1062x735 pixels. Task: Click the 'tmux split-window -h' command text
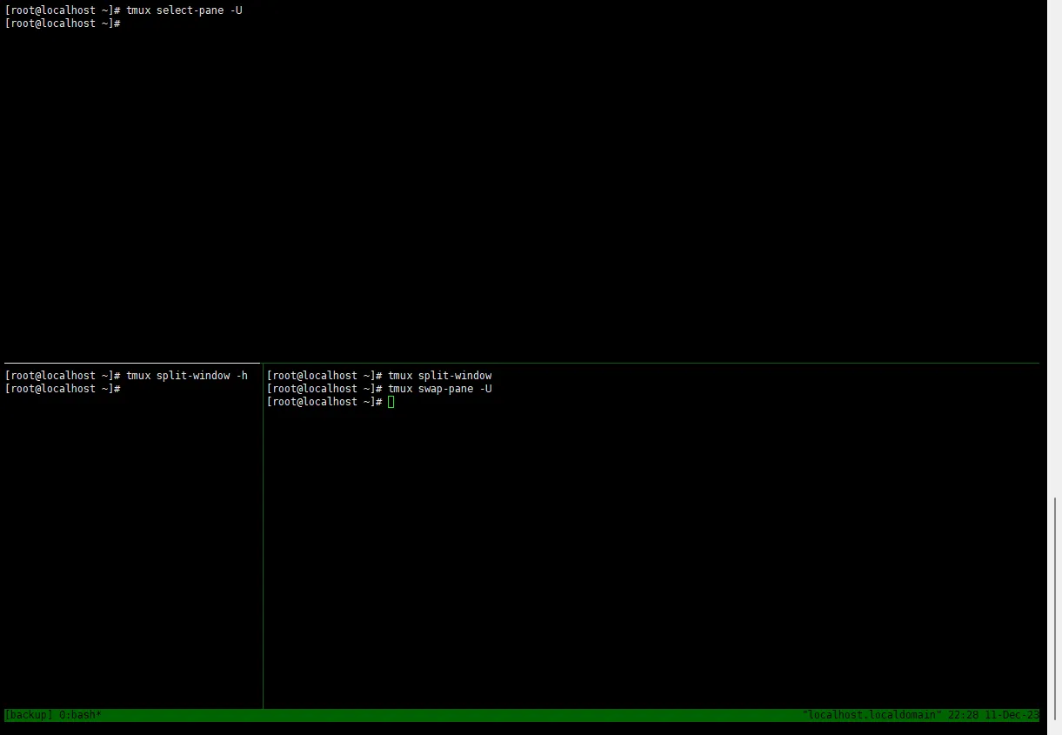pos(187,376)
